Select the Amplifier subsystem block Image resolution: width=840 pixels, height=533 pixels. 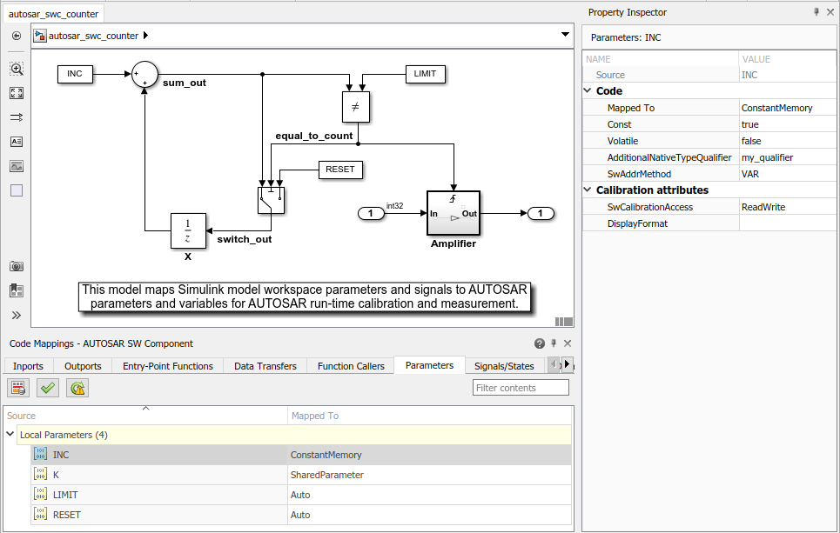[454, 214]
